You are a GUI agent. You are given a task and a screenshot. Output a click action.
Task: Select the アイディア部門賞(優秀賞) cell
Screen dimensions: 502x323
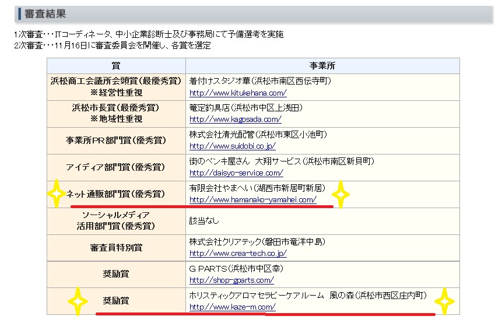coord(116,167)
